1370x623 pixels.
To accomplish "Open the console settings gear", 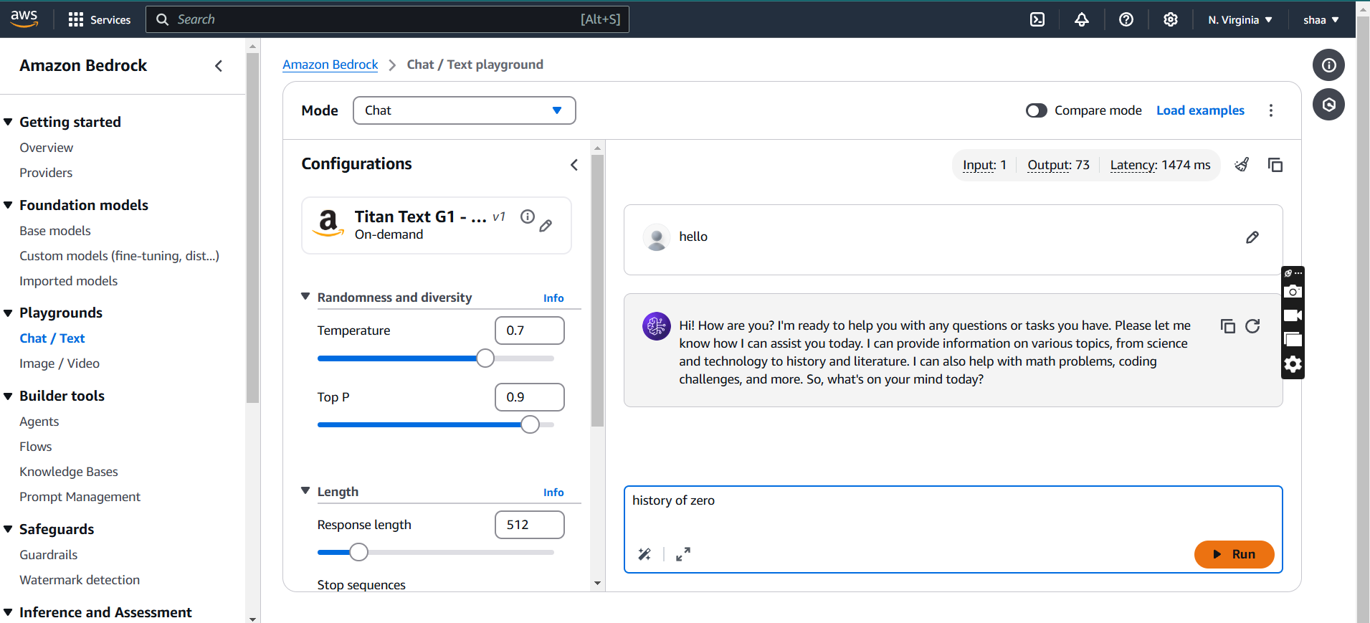I will point(1171,19).
